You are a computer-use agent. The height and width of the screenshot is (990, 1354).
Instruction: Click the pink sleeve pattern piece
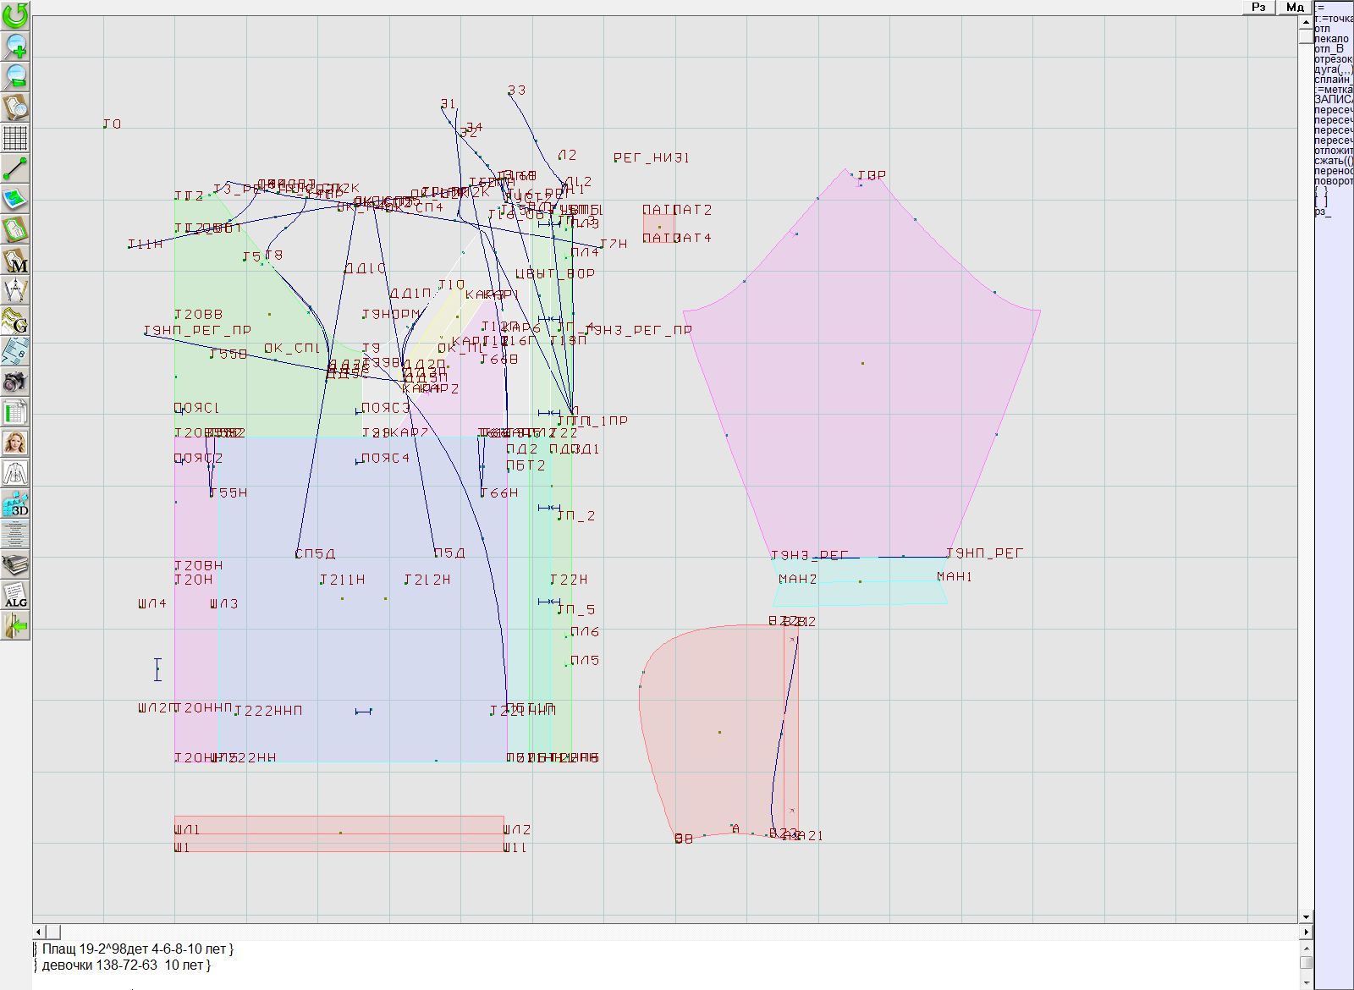coord(861,364)
